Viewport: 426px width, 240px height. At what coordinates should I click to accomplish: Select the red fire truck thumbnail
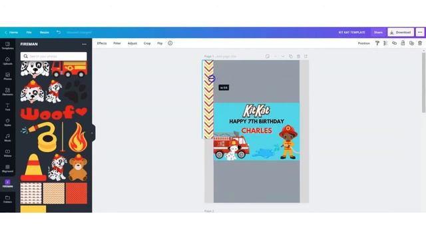point(69,69)
